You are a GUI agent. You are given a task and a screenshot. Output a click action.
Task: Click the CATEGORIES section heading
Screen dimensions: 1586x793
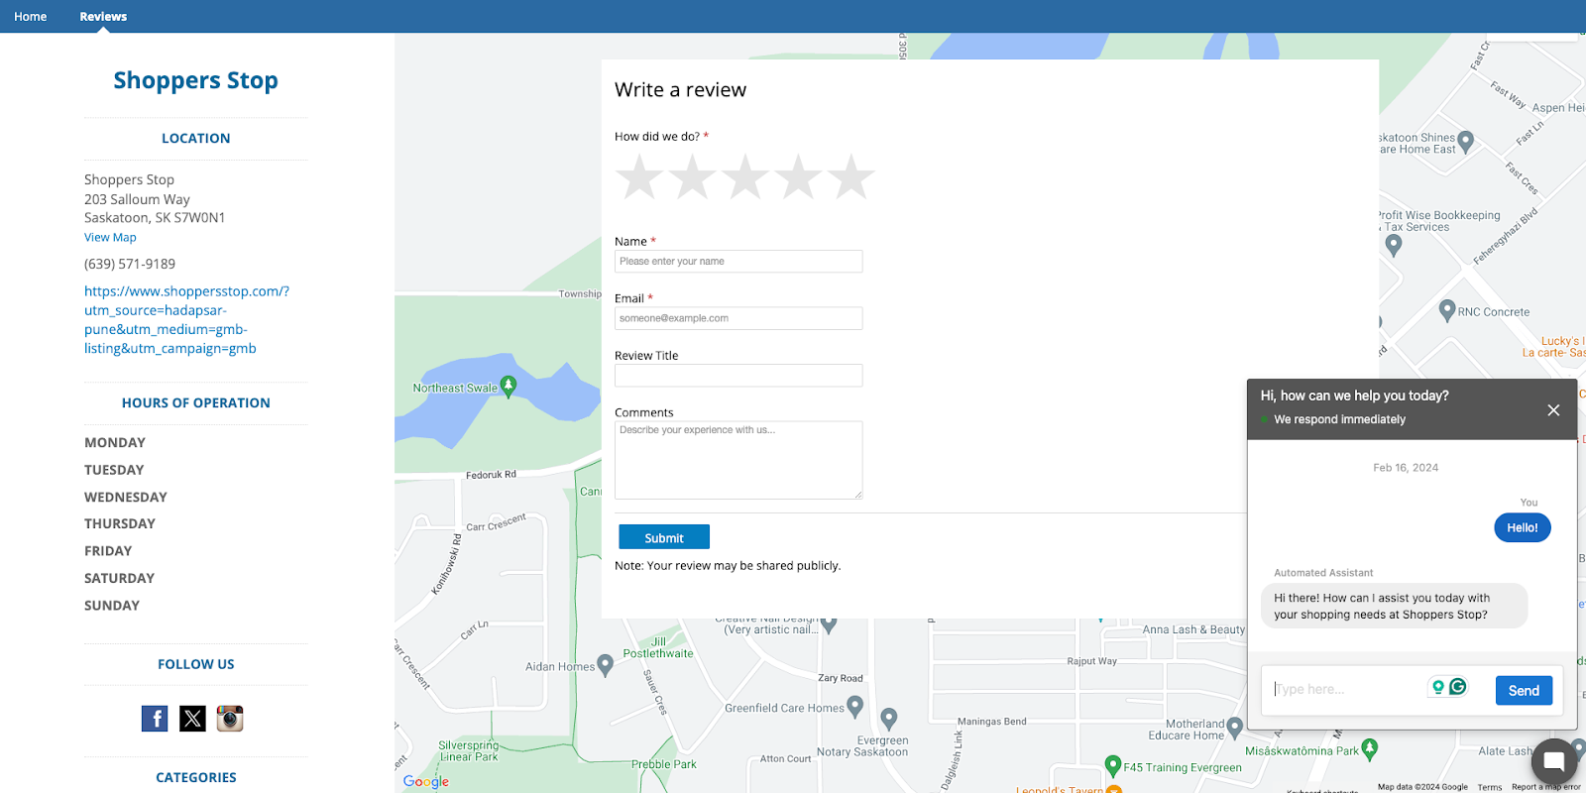196,778
